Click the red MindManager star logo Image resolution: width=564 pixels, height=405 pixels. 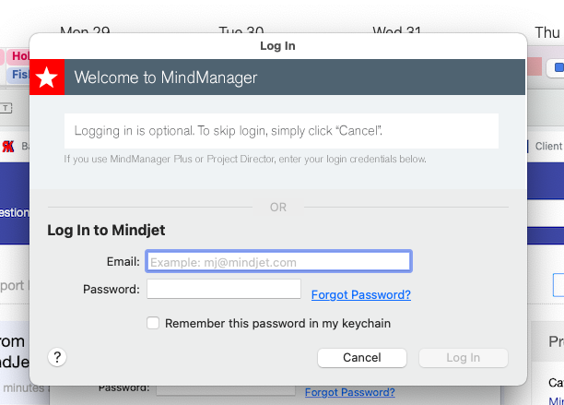pos(47,77)
